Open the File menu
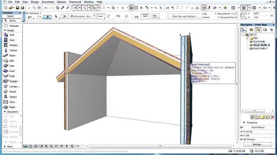This screenshot has height=155, width=277. click(10, 2)
